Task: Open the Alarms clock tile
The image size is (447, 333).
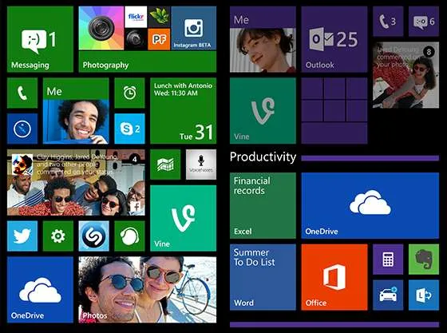Action: click(x=129, y=93)
